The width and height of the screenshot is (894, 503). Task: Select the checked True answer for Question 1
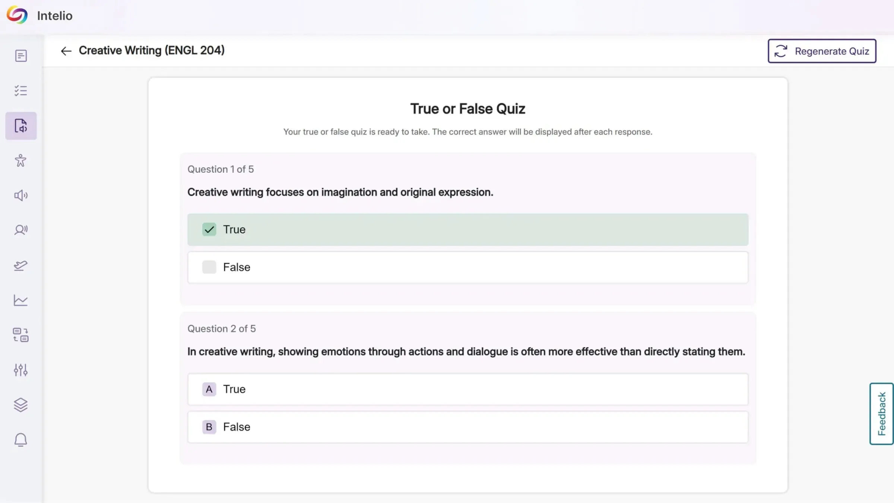click(x=467, y=230)
